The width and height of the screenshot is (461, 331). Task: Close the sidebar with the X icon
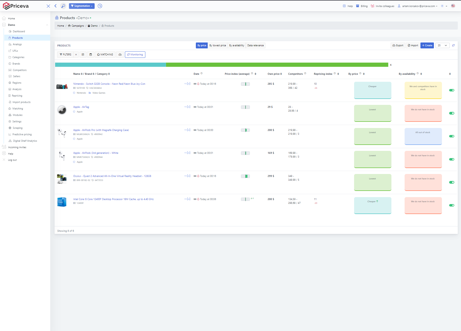pyautogui.click(x=48, y=6)
